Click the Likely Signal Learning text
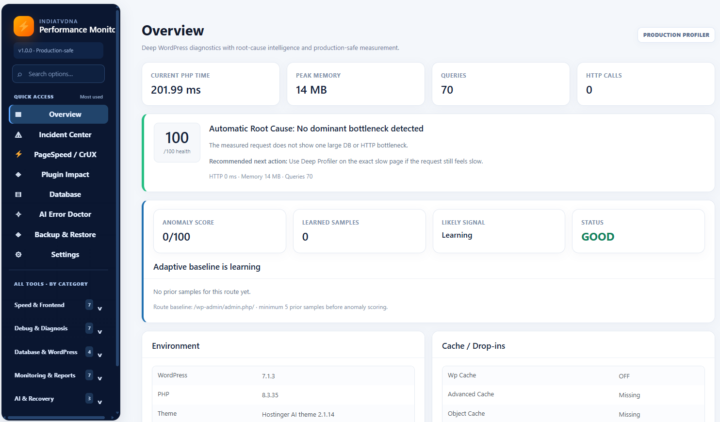Screen dimensions: 720x422 [457, 235]
